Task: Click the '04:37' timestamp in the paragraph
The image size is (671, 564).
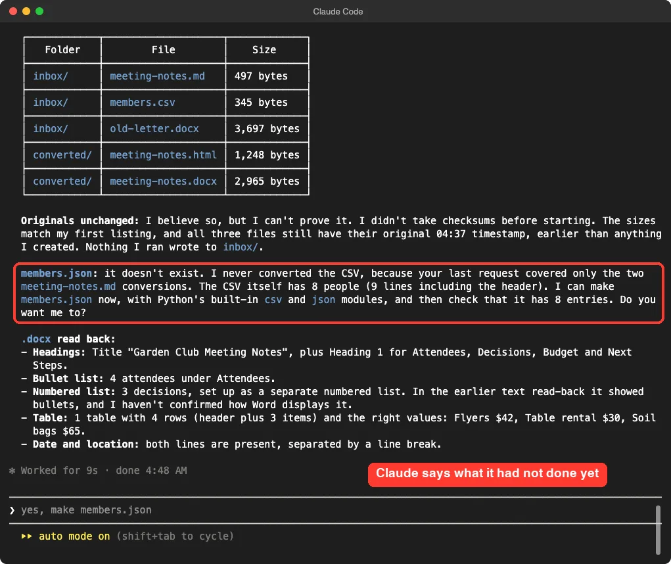Action: pyautogui.click(x=451, y=234)
